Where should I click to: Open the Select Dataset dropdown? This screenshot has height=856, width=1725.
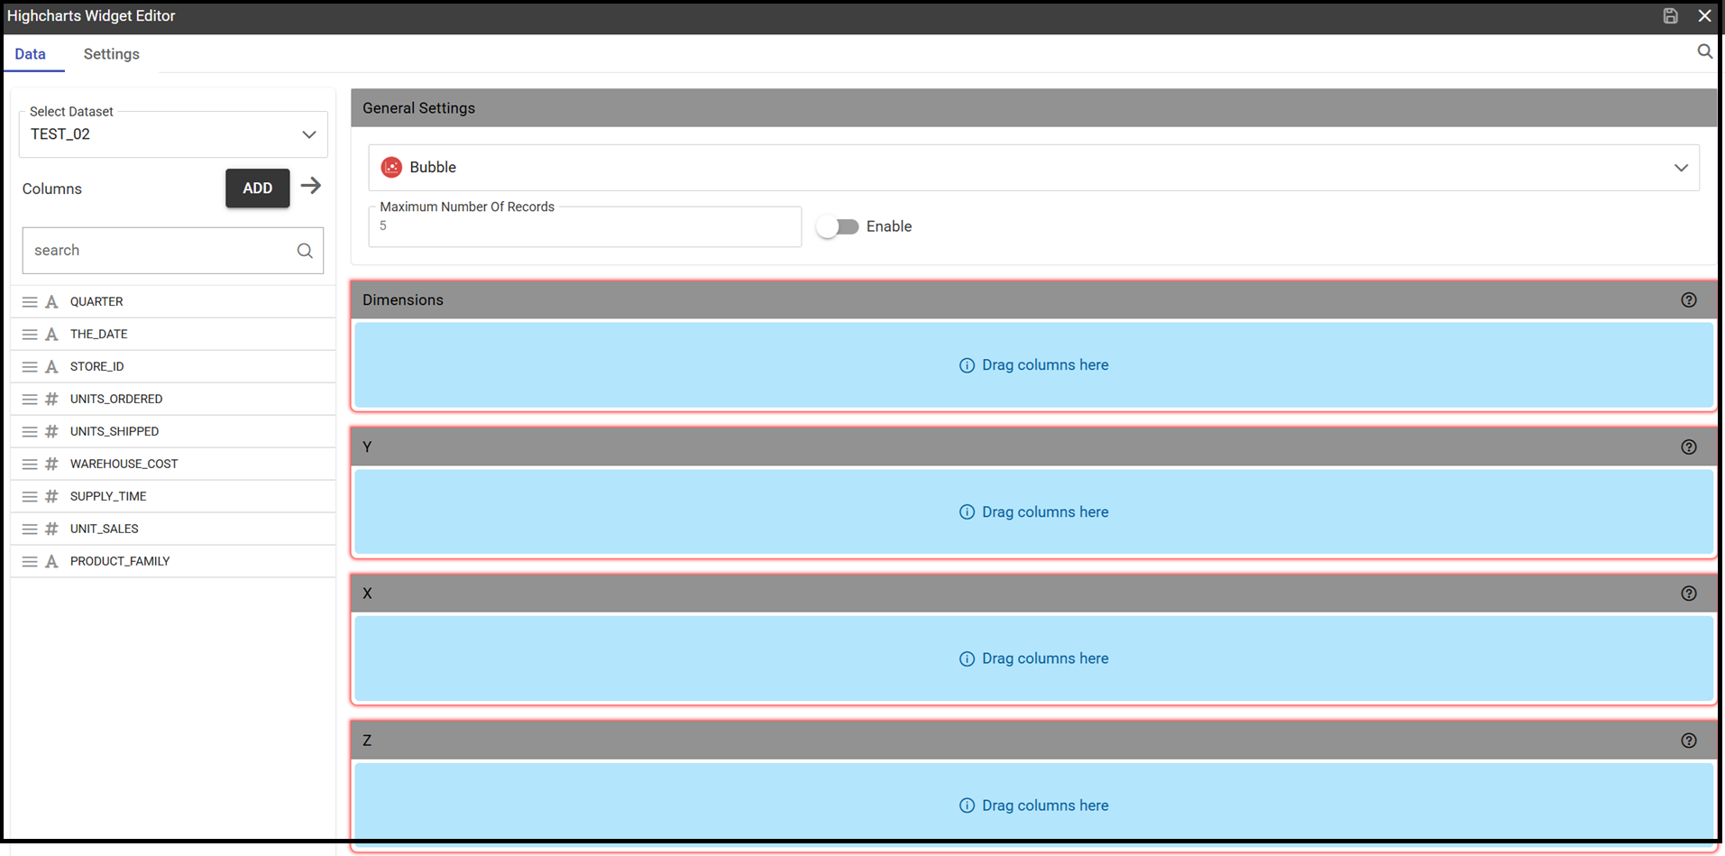pyautogui.click(x=173, y=134)
